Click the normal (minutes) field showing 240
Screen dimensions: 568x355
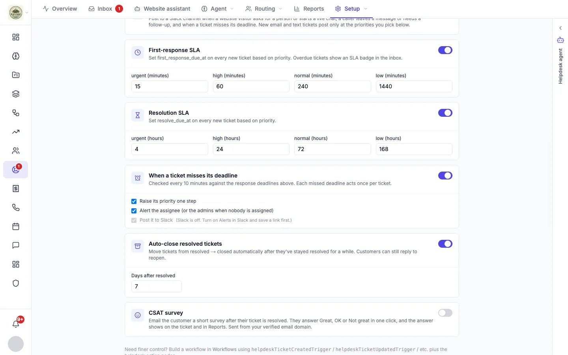(333, 86)
